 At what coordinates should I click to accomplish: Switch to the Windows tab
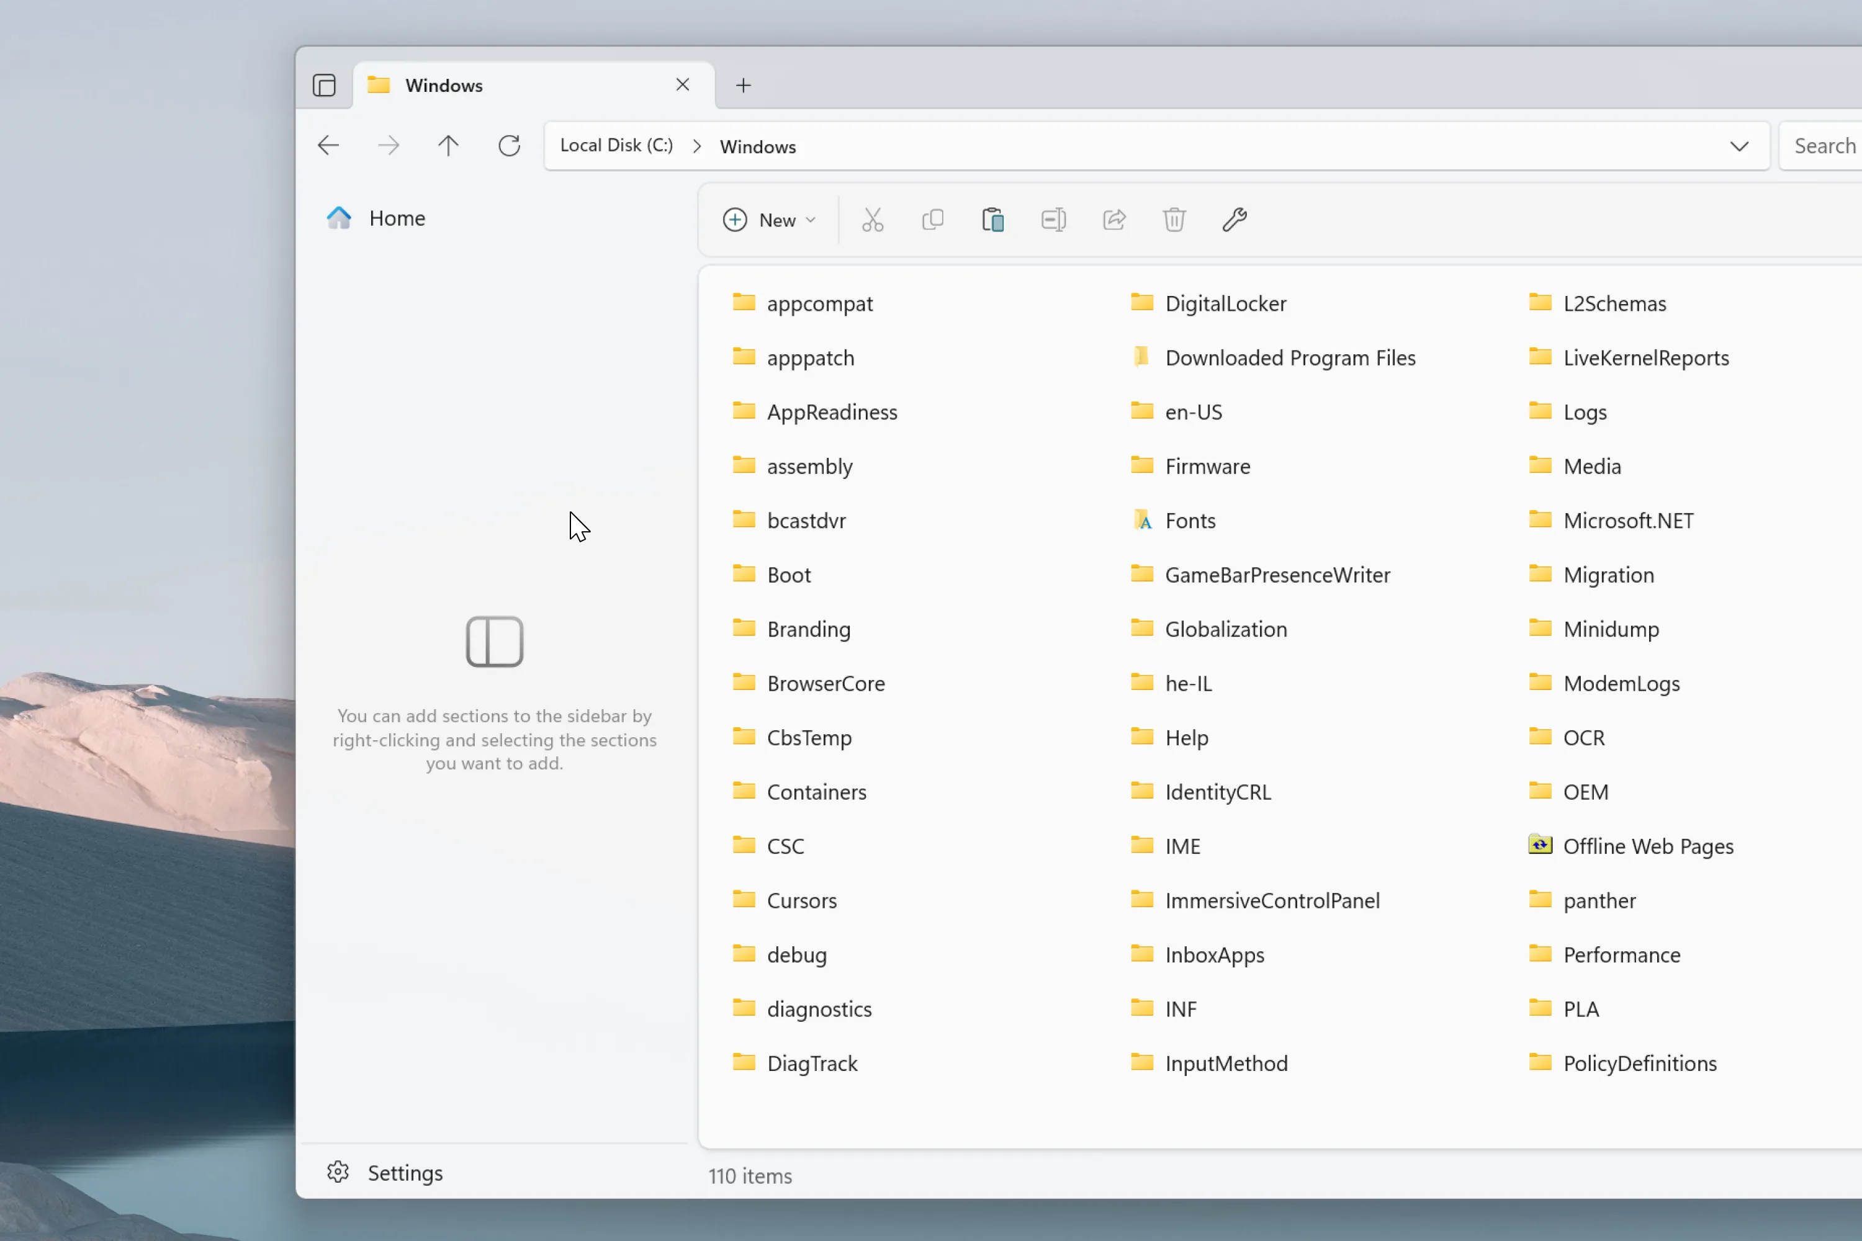coord(444,84)
